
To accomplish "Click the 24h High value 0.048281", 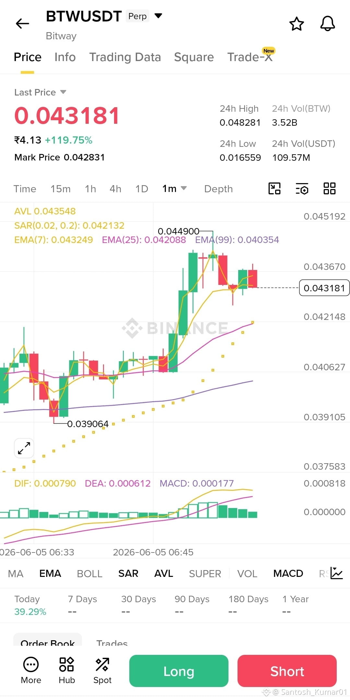I will tap(240, 122).
